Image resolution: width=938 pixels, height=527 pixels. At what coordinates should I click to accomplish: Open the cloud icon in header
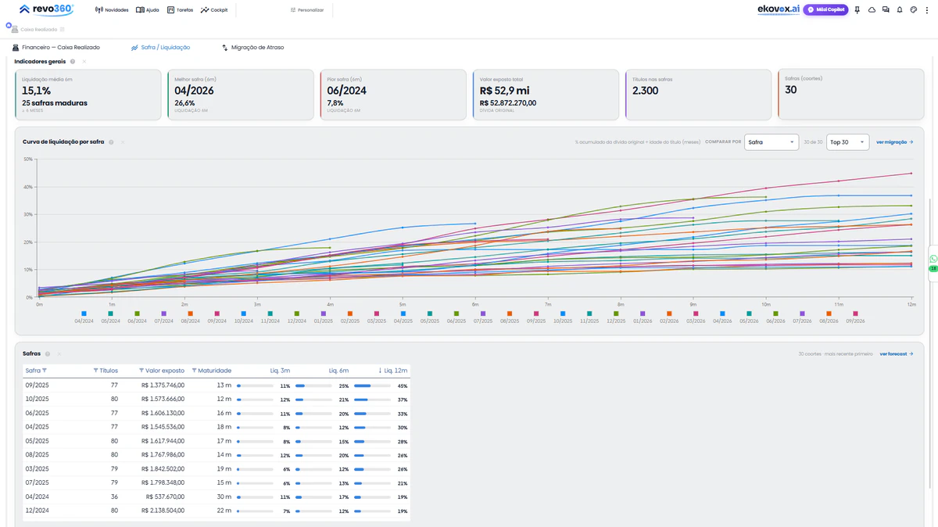(872, 10)
